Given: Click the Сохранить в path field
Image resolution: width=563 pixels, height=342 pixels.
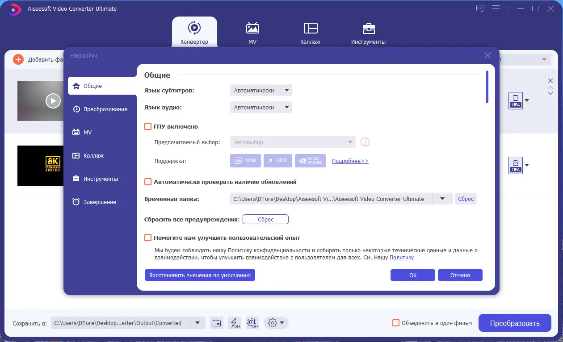Looking at the screenshot, I should [x=120, y=323].
